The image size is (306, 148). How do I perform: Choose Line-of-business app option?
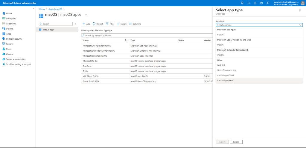[x=226, y=70]
